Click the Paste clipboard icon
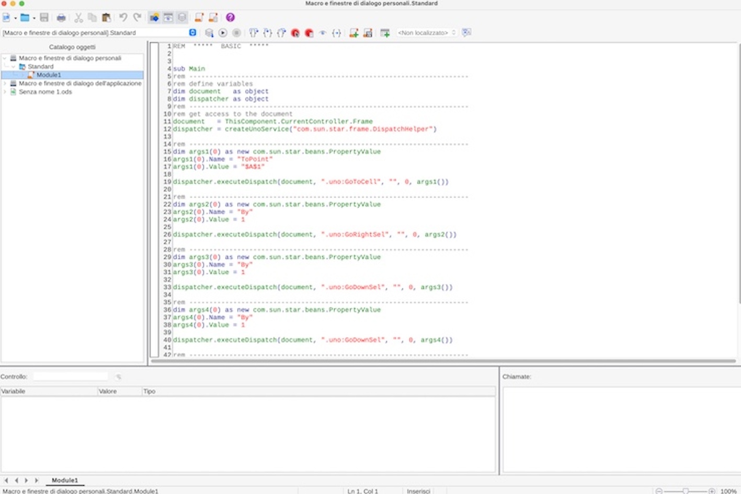 [x=106, y=18]
